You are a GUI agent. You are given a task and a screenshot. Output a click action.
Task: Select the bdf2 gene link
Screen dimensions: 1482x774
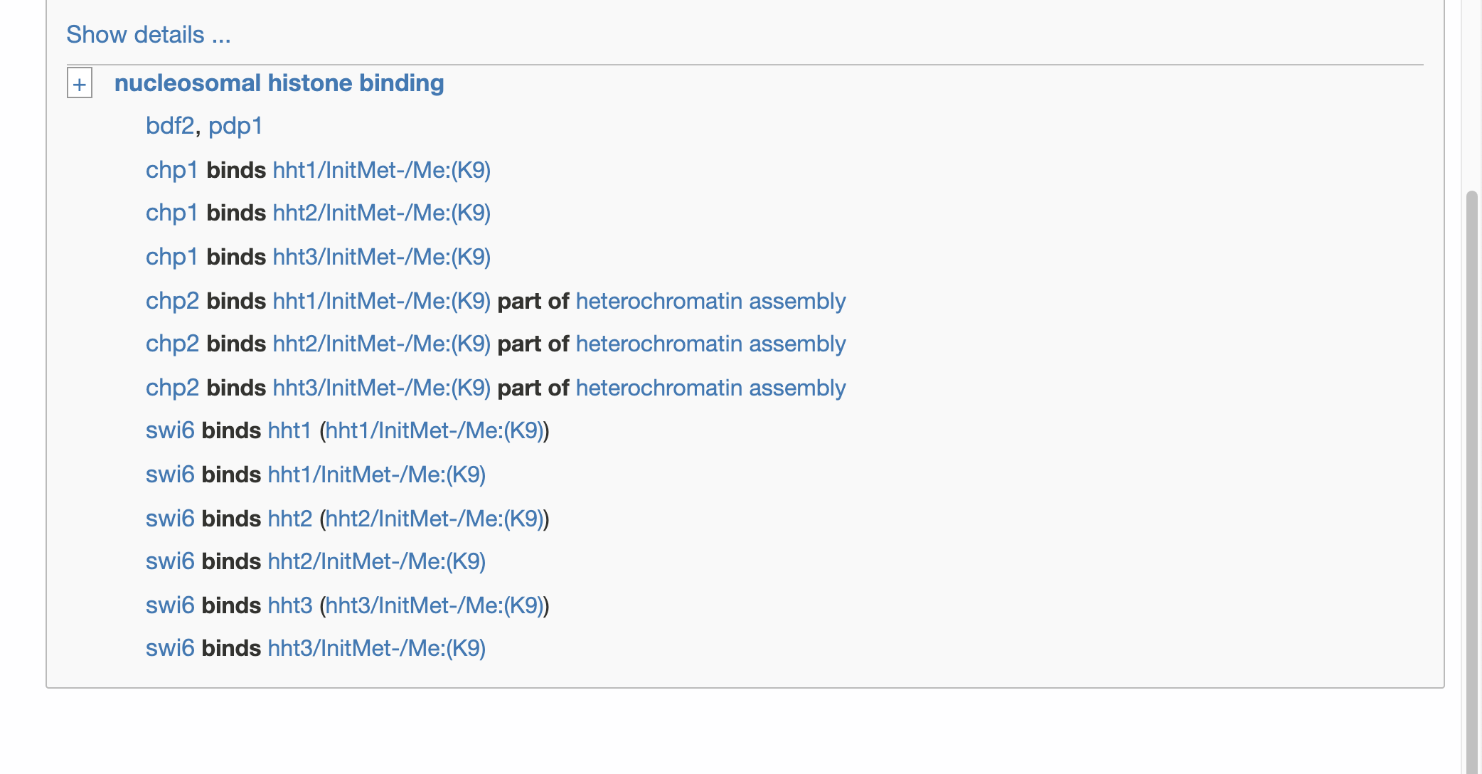171,126
